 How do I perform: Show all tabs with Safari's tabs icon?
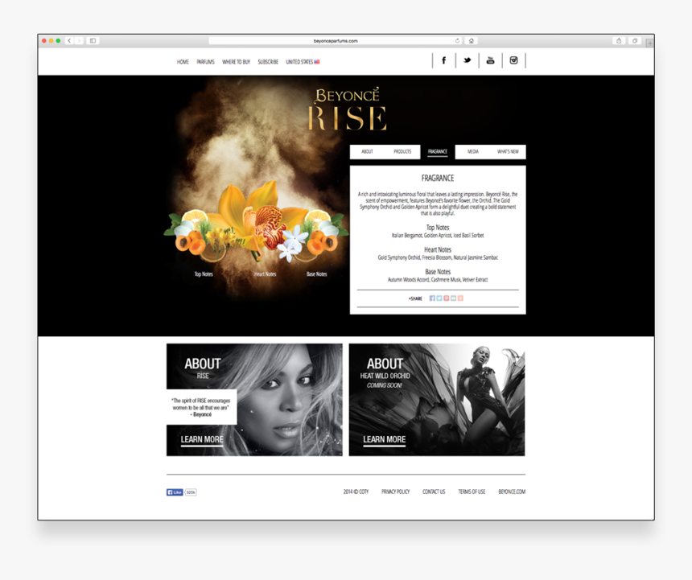635,40
